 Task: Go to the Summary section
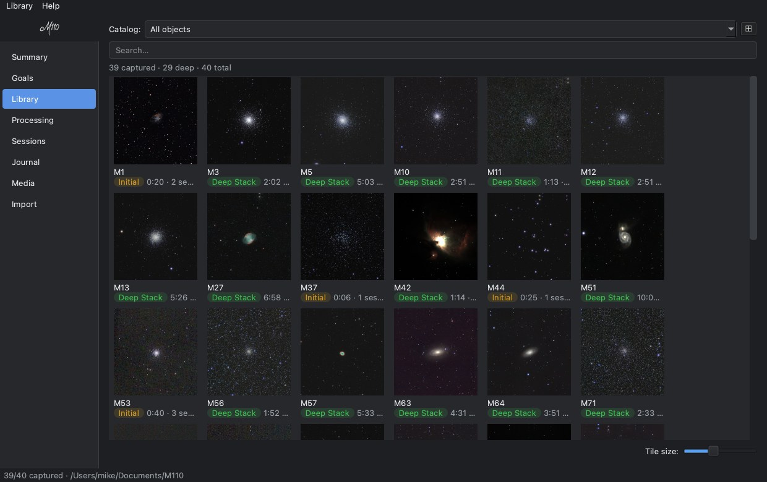[x=49, y=57]
